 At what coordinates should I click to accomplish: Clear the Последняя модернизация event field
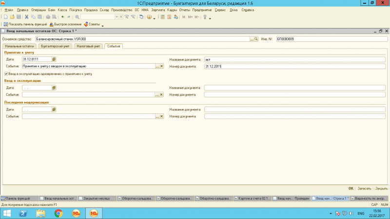coord(161,116)
